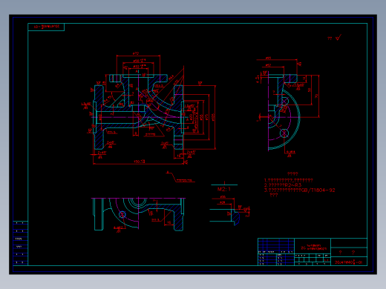386x289 pixels.
Task: Click the two question marks in the title block
Action: pos(347,253)
